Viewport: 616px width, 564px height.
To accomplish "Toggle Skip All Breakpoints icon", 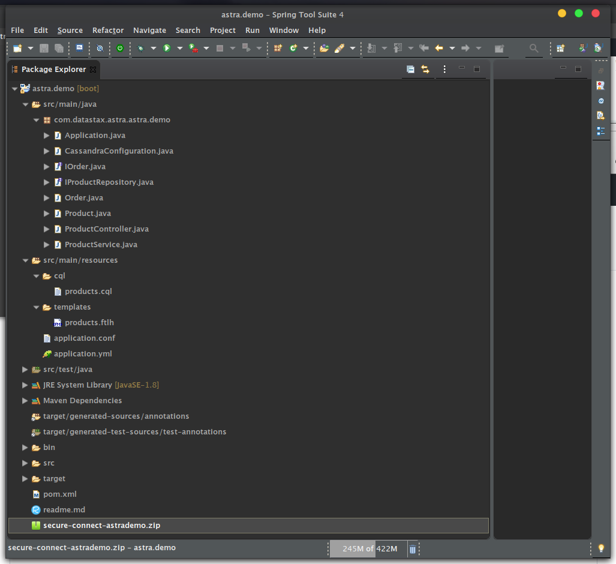I will tap(100, 48).
